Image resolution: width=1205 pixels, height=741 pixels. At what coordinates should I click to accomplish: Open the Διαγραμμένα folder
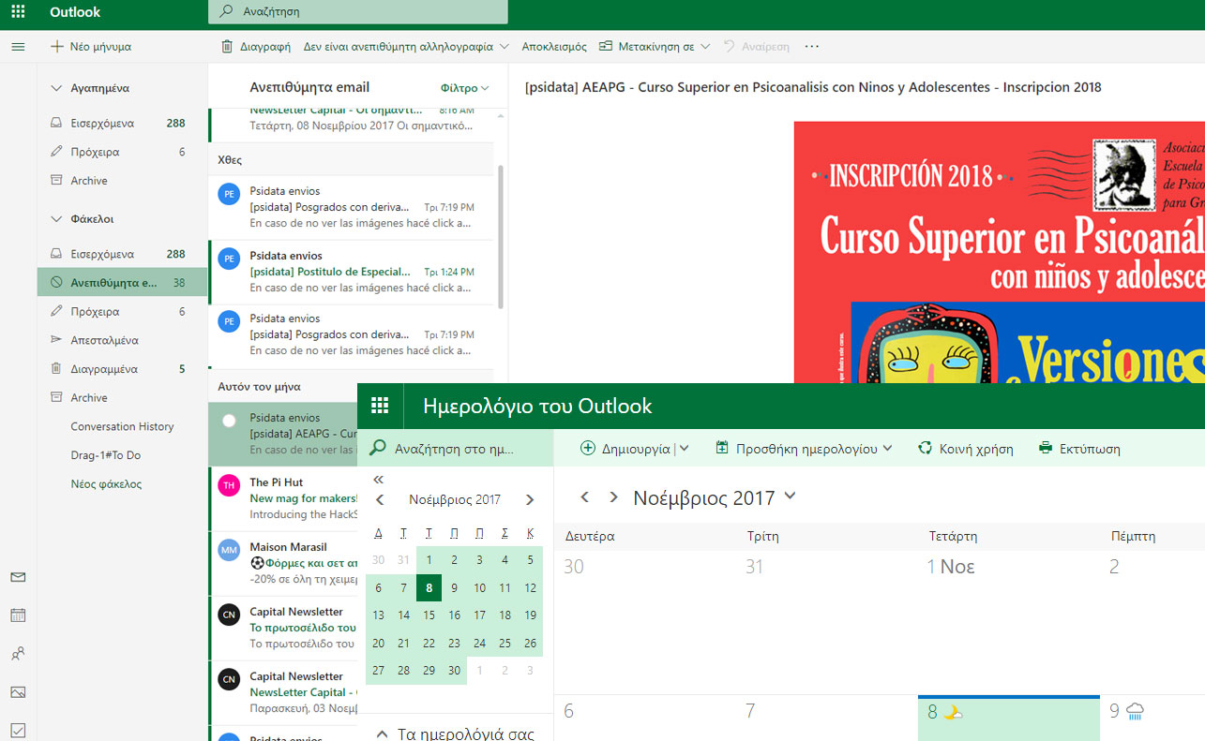point(122,369)
